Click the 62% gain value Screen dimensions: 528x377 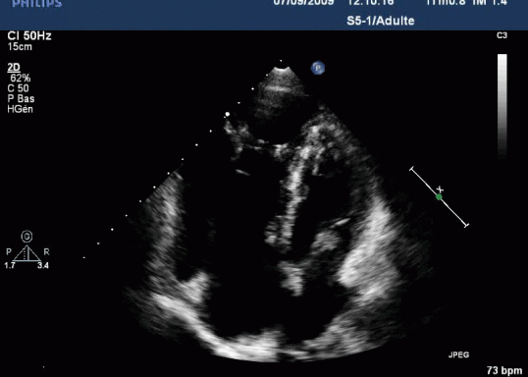[x=21, y=79]
